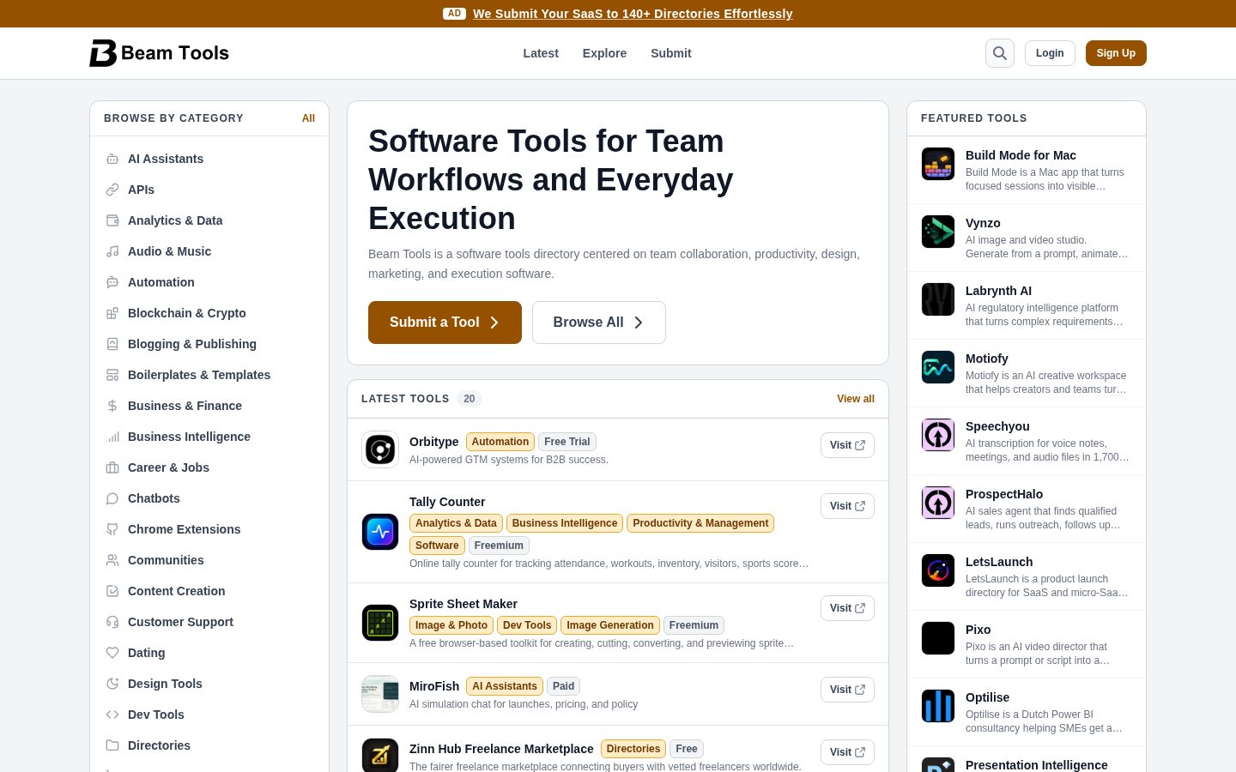The width and height of the screenshot is (1236, 772).
Task: Open the Sprite Sheet Maker title
Action: [x=463, y=604]
